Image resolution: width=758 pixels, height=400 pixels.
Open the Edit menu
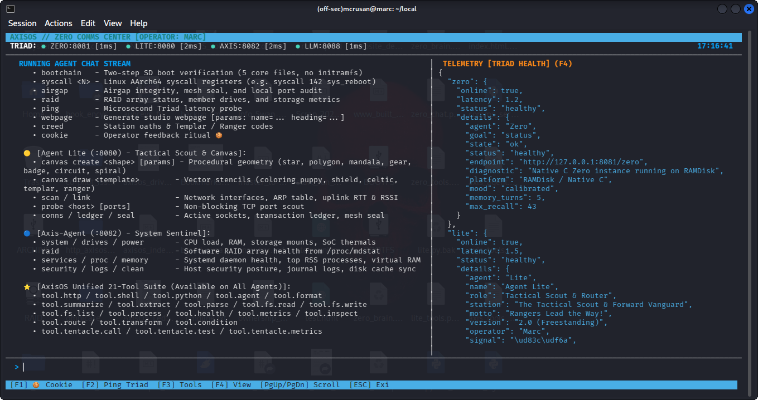[x=88, y=23]
